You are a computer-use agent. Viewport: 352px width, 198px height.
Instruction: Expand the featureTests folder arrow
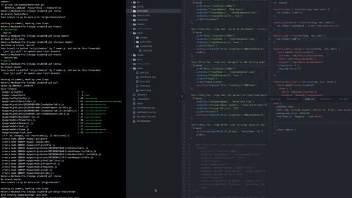pos(131,15)
